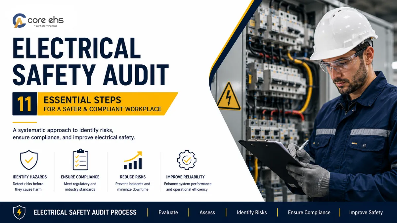
Task: Select the 'core ehs' brand name text
Action: (45, 20)
